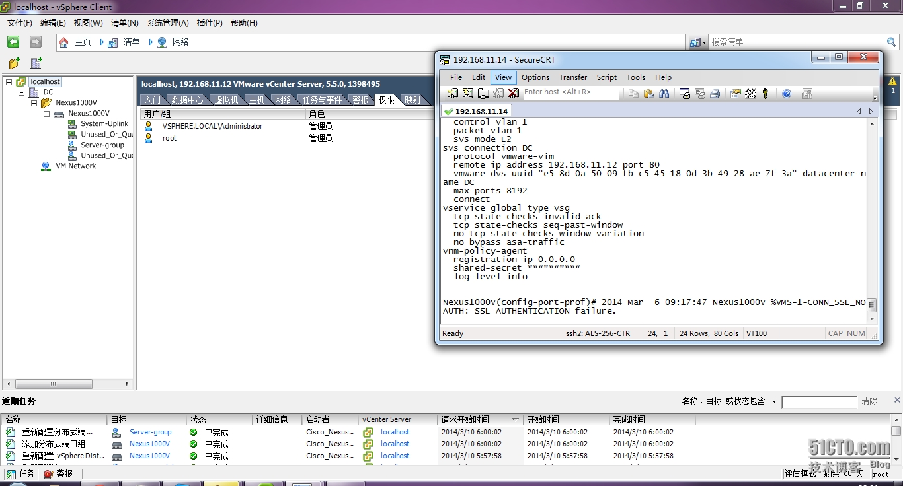
Task: Click into the 搜索清单 search field
Action: (796, 42)
